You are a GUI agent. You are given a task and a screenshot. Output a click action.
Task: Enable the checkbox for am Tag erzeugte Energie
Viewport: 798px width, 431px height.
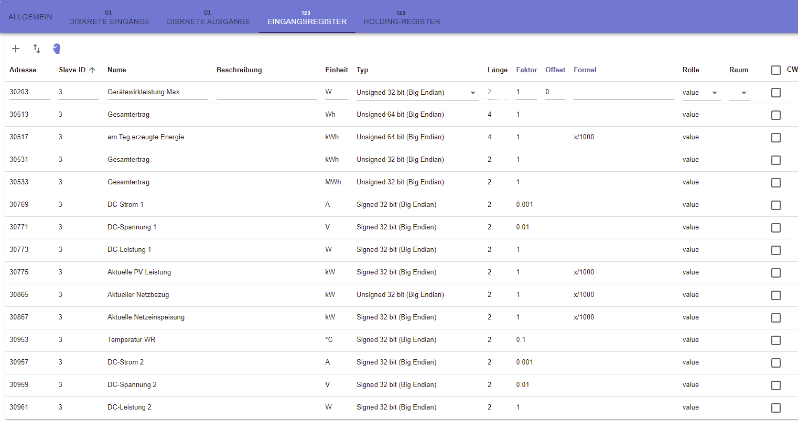776,138
